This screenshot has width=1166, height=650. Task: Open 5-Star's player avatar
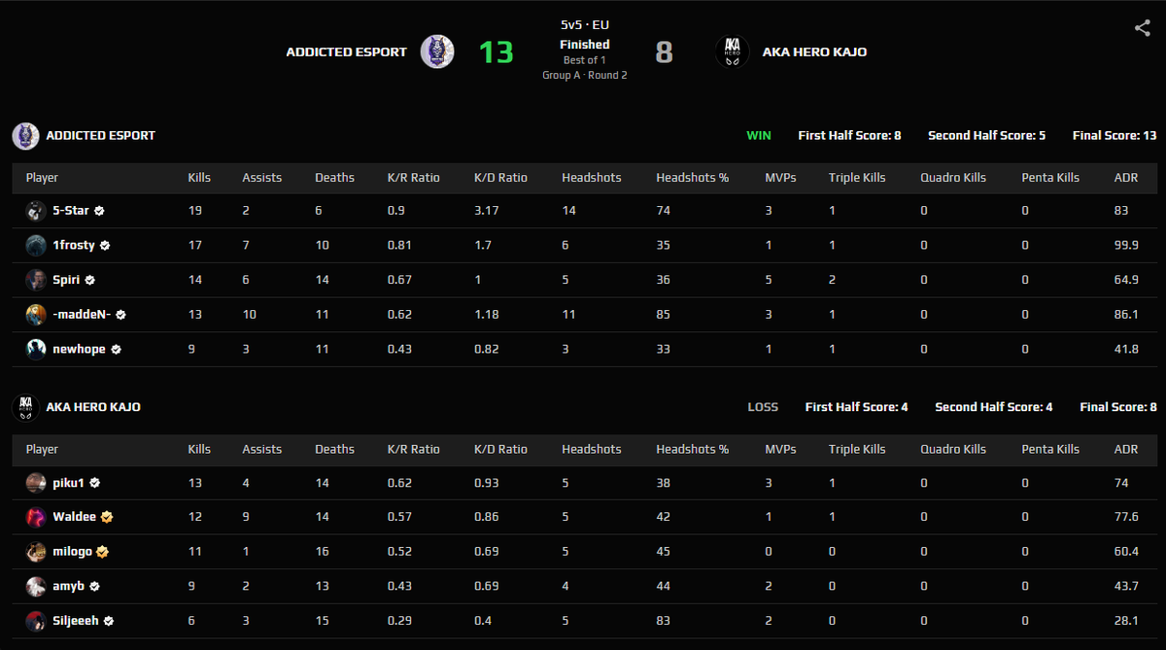[36, 211]
